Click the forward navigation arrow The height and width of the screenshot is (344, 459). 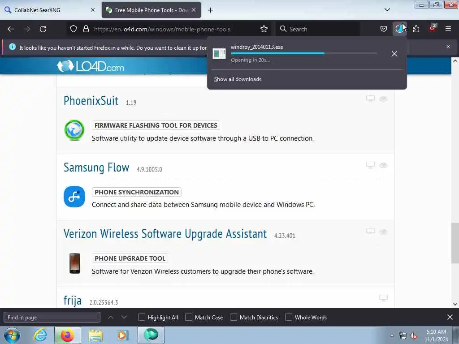click(x=27, y=29)
